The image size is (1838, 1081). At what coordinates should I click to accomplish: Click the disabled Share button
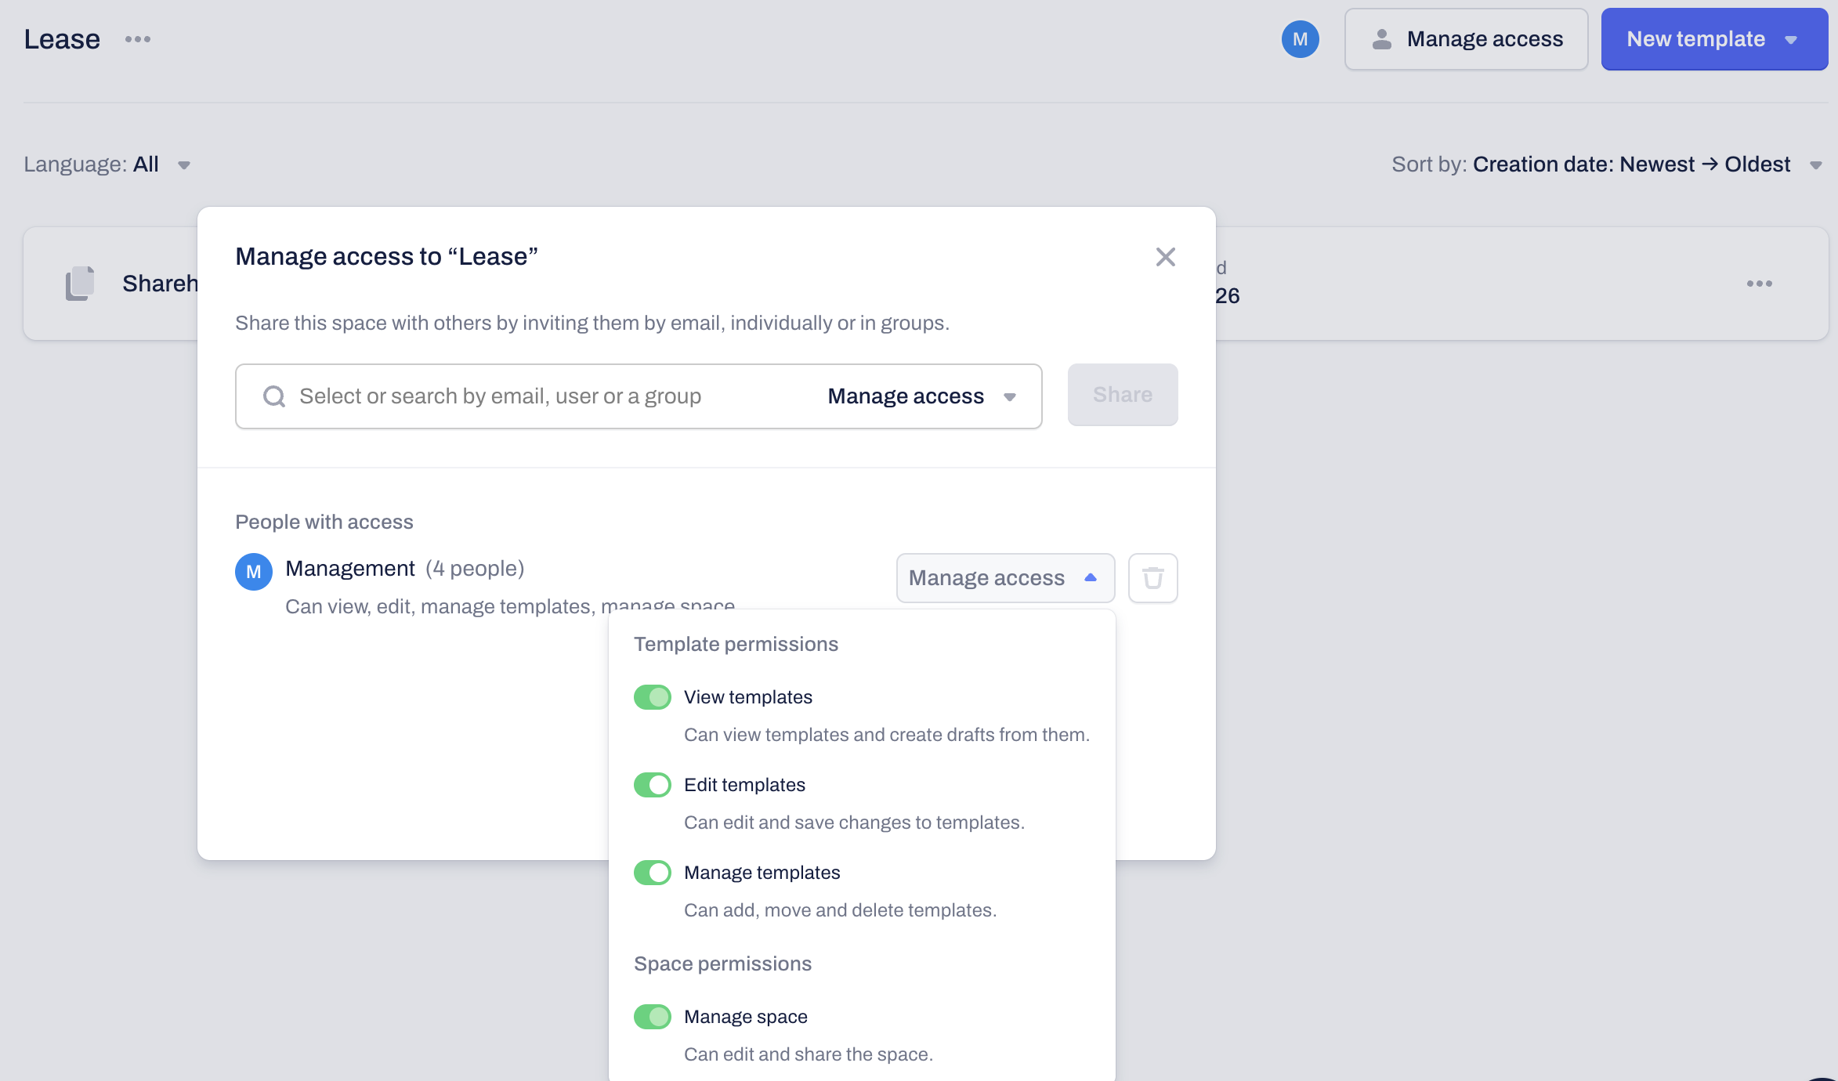point(1122,395)
